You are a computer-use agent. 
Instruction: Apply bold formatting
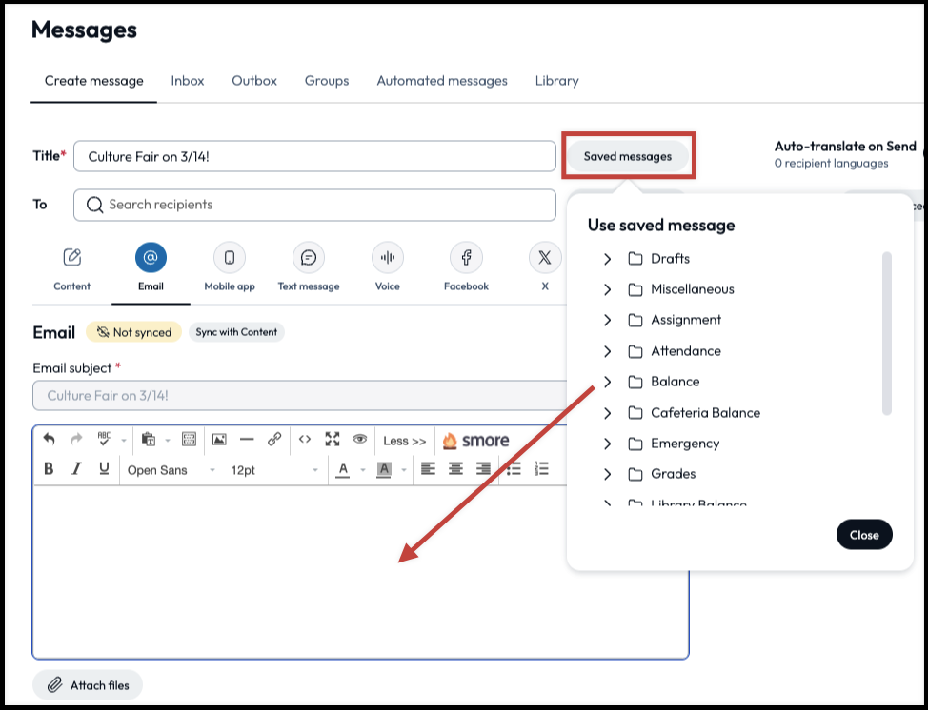pos(50,469)
